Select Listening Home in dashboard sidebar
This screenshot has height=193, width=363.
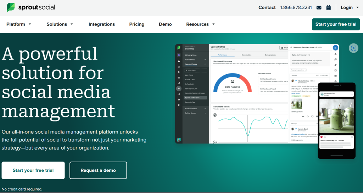[191, 55]
